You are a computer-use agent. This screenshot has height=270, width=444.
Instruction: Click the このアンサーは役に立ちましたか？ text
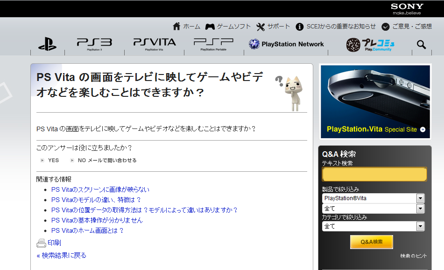(x=84, y=148)
